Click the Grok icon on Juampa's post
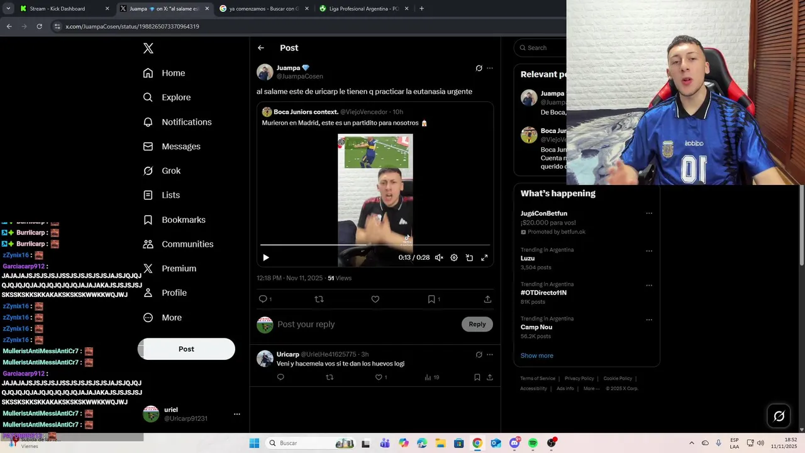Screen dimensions: 805x453 click(x=479, y=68)
